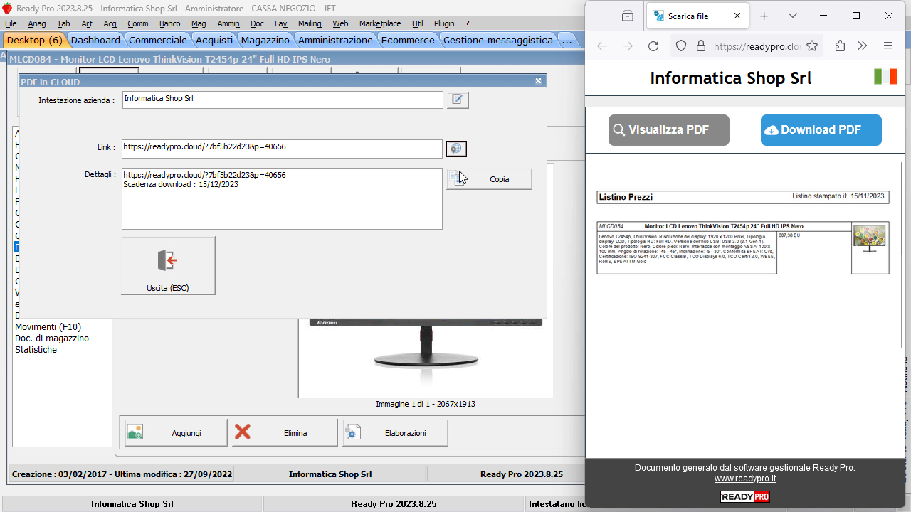The width and height of the screenshot is (911, 512).
Task: Close the Scarica file browser tab
Action: click(x=737, y=16)
